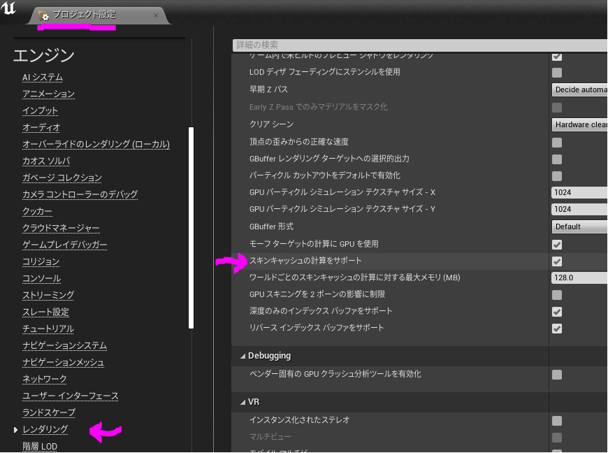Open インプット settings

[x=40, y=110]
